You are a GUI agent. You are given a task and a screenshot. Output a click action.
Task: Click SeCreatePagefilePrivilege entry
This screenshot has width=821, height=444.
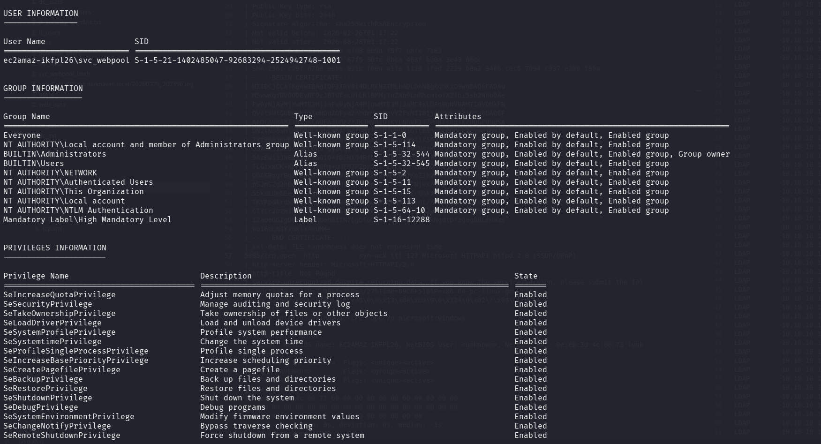[x=62, y=369]
